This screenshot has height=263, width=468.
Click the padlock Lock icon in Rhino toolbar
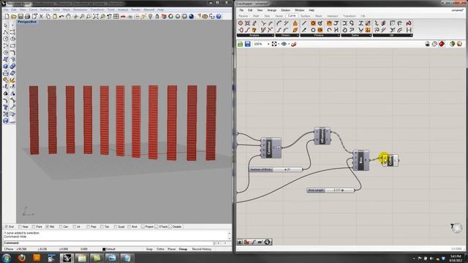[157, 16]
